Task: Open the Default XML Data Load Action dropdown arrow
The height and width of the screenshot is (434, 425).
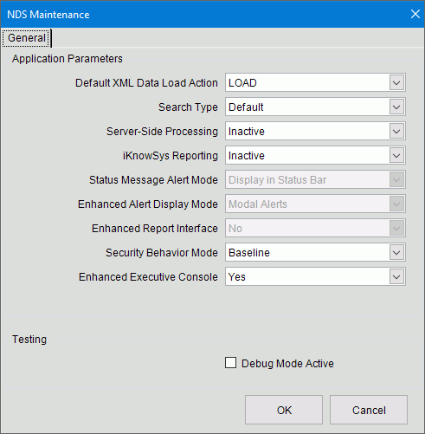Action: point(396,83)
